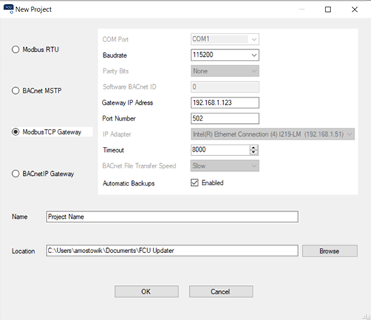The image size is (371, 320).
Task: Click the FCU app icon in title bar
Action: point(9,9)
